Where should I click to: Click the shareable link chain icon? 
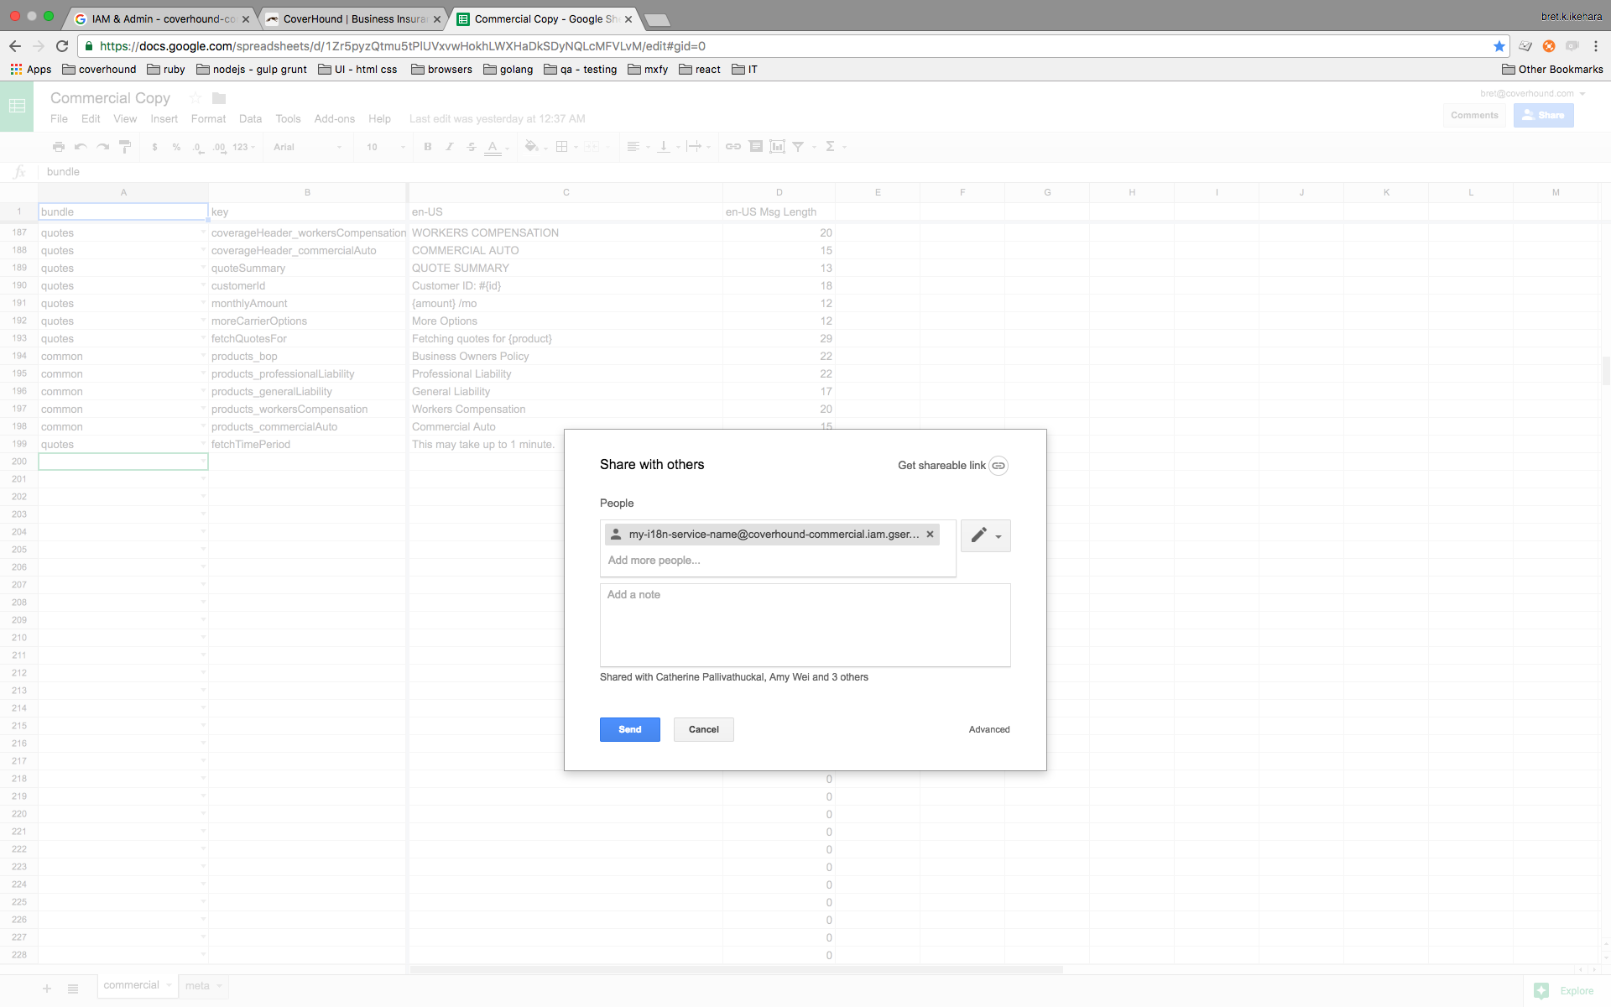pos(998,466)
